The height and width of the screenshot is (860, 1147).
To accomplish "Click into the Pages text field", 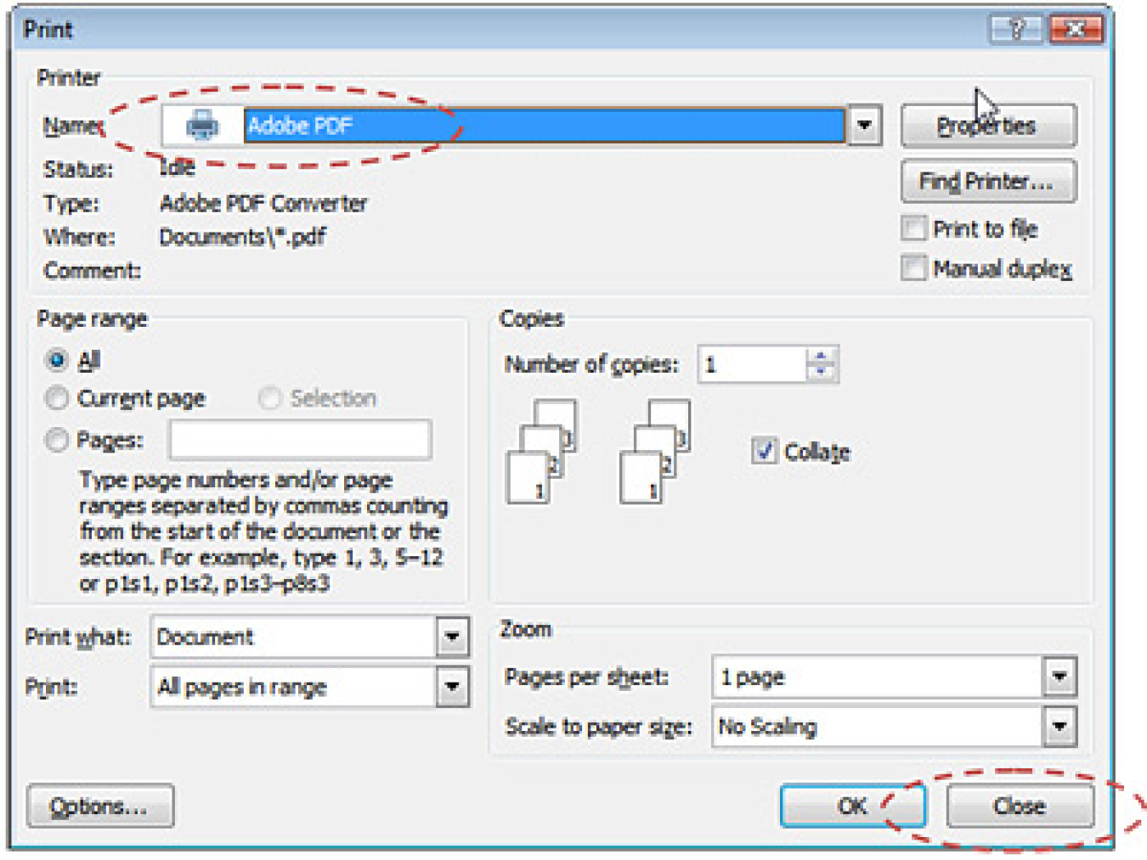I will pos(300,440).
